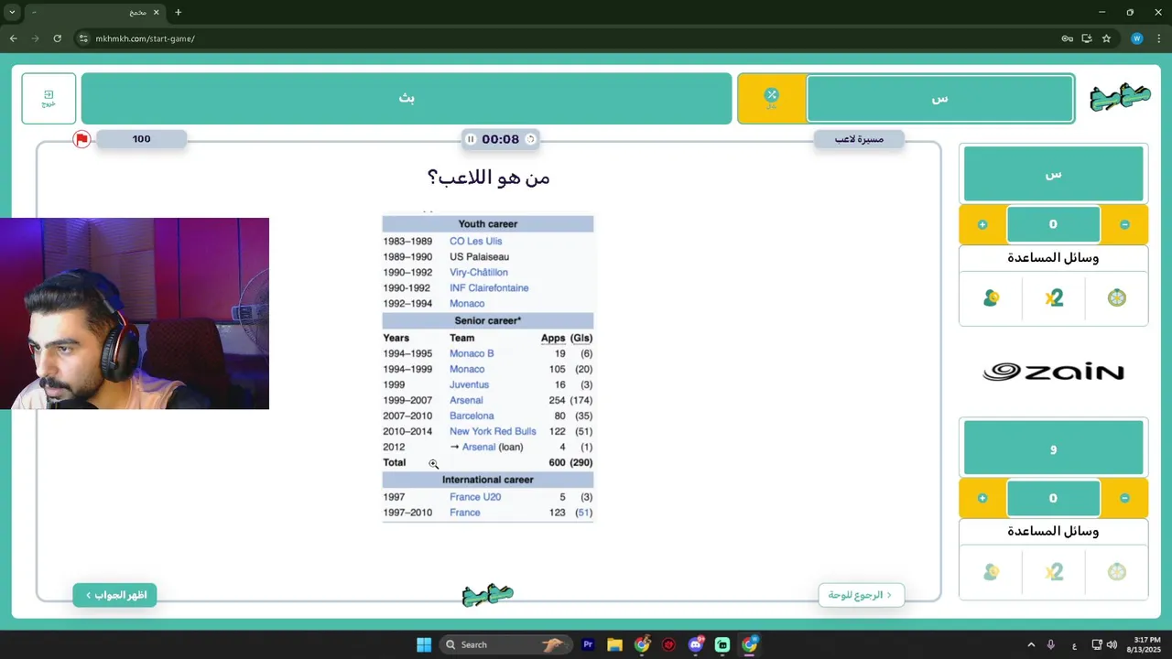The height and width of the screenshot is (659, 1172).
Task: Click the footer logo at the card's lower edge
Action: pos(488,595)
